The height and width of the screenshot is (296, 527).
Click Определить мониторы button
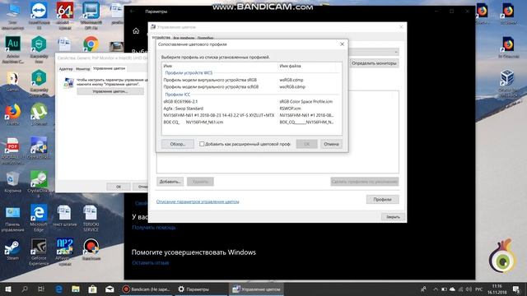pos(374,63)
